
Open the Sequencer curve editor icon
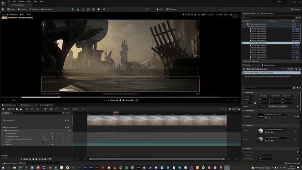pos(84,109)
